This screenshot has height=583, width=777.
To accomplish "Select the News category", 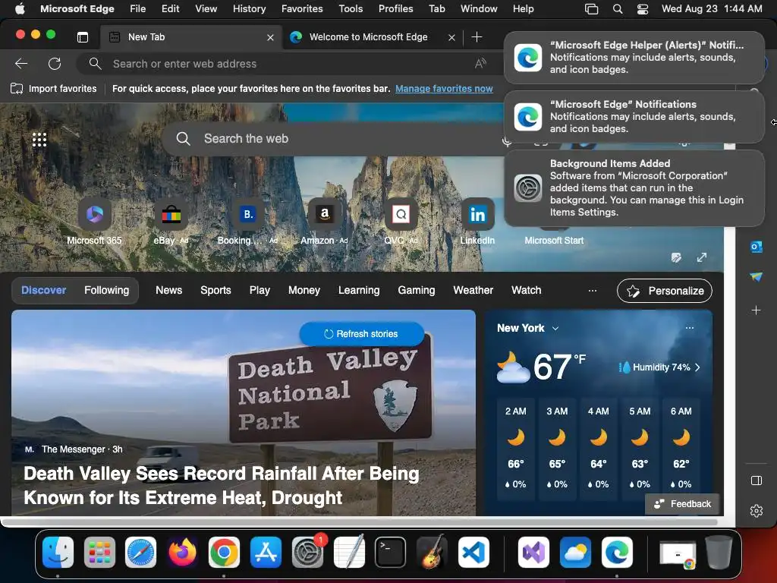I will tap(169, 291).
